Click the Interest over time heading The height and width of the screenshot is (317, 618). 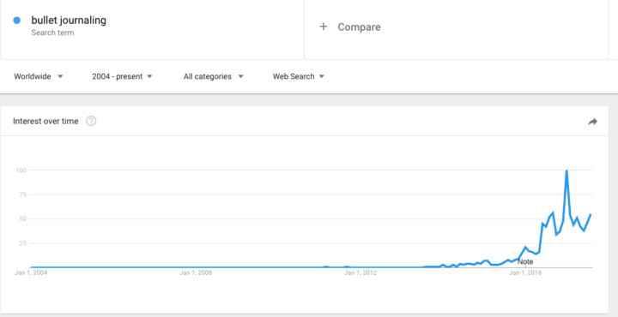click(45, 121)
